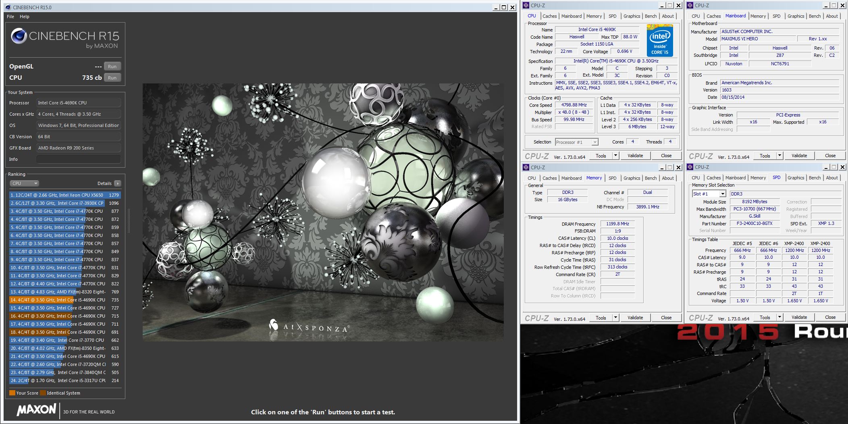
Task: Open Caches tab in CPU-Z CPU window
Action: (549, 16)
